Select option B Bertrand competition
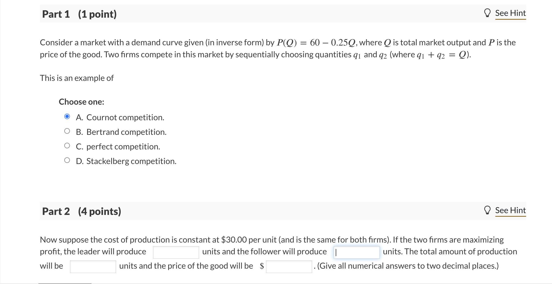552x284 pixels. (67, 131)
